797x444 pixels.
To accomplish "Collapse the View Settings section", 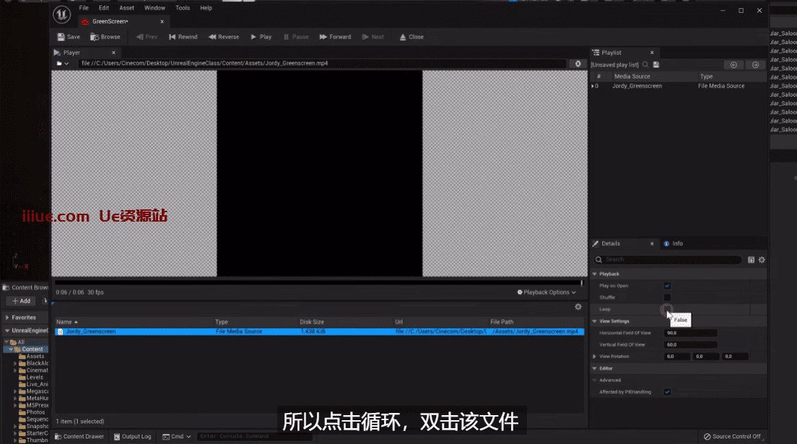I will pos(595,321).
